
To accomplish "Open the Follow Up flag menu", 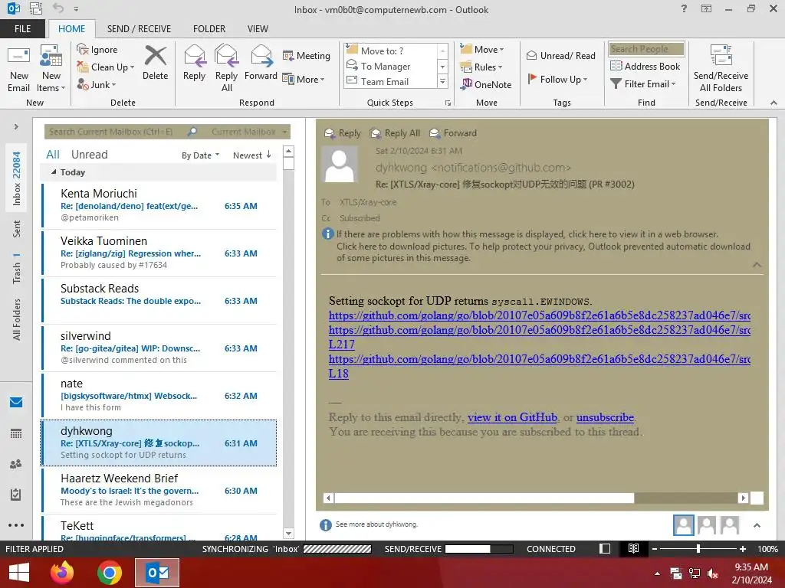I will click(x=557, y=79).
